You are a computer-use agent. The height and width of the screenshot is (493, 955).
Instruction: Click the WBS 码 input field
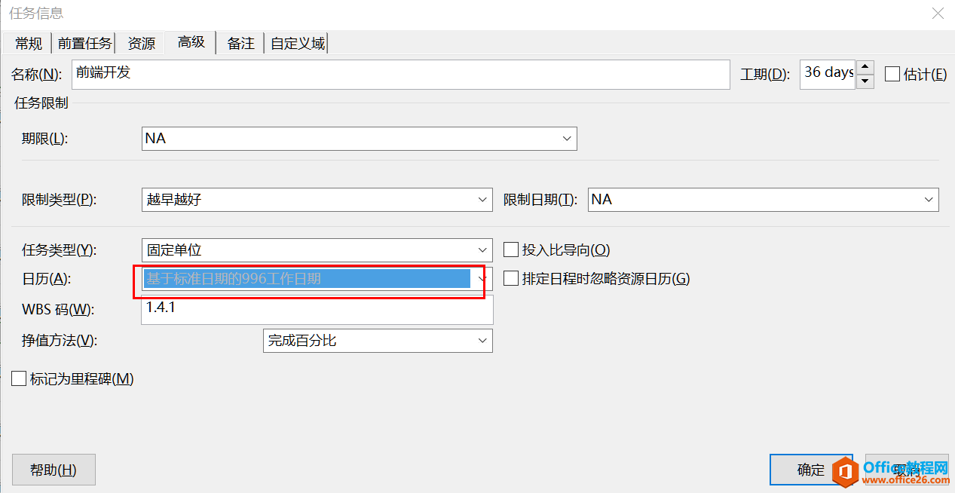click(x=317, y=309)
